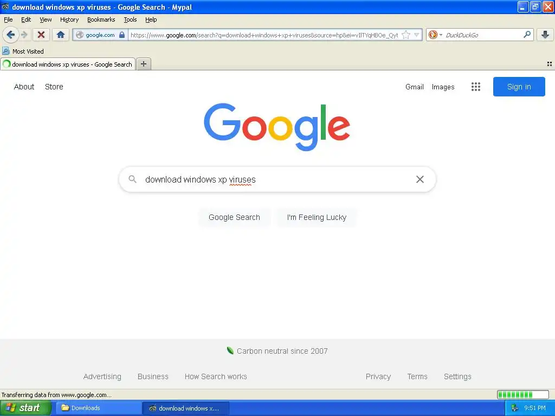
Task: Click the magnifier in the DuckDuckGo search box
Action: [x=527, y=35]
